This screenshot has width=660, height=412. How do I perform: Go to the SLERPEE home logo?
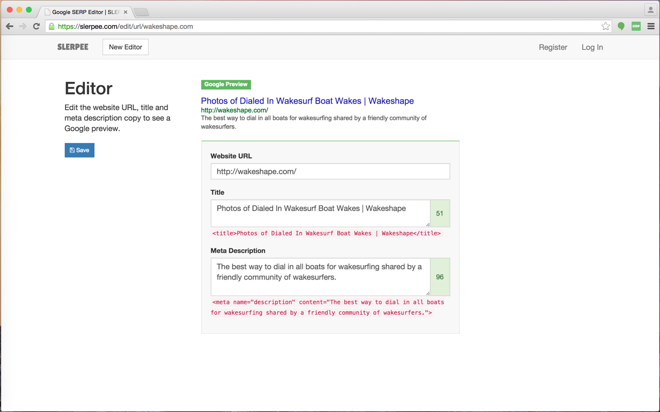pos(73,47)
